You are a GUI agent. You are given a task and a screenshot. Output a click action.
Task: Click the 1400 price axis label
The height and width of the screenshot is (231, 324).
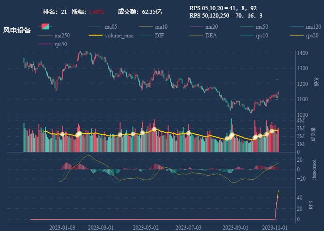pos(303,53)
